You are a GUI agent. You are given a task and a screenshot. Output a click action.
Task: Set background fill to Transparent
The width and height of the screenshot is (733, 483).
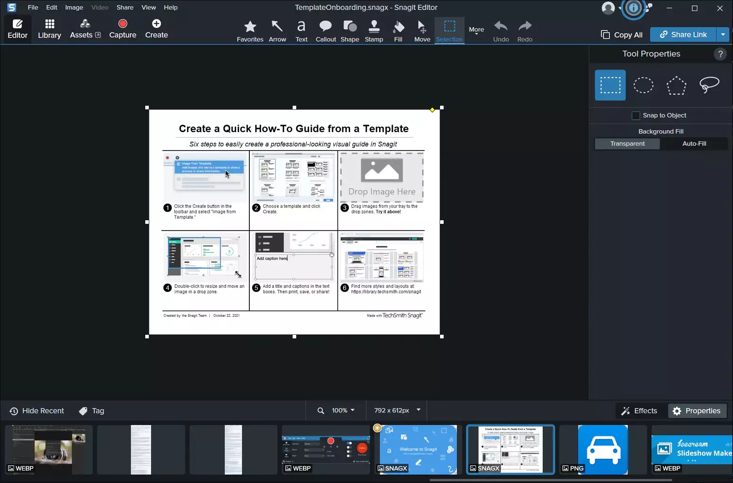pyautogui.click(x=627, y=143)
